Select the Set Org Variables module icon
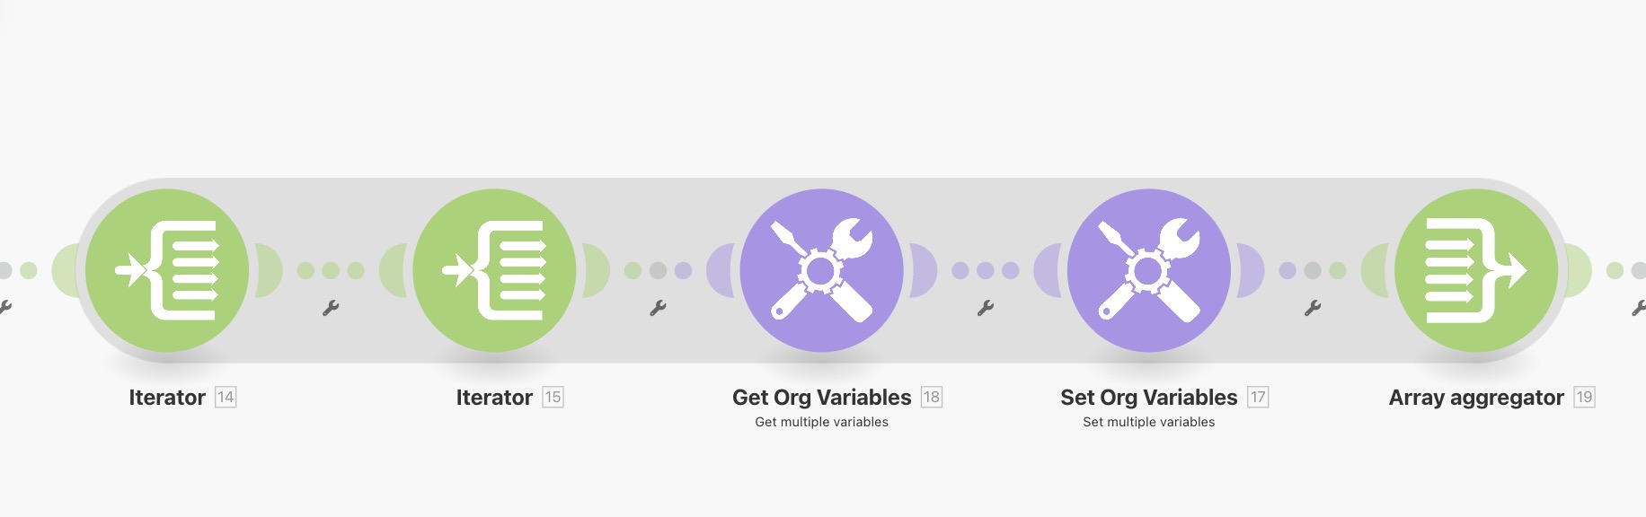This screenshot has height=517, width=1646. [x=1148, y=270]
